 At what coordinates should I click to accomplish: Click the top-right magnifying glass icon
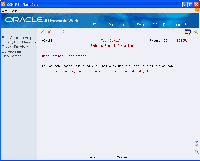(x=196, y=32)
